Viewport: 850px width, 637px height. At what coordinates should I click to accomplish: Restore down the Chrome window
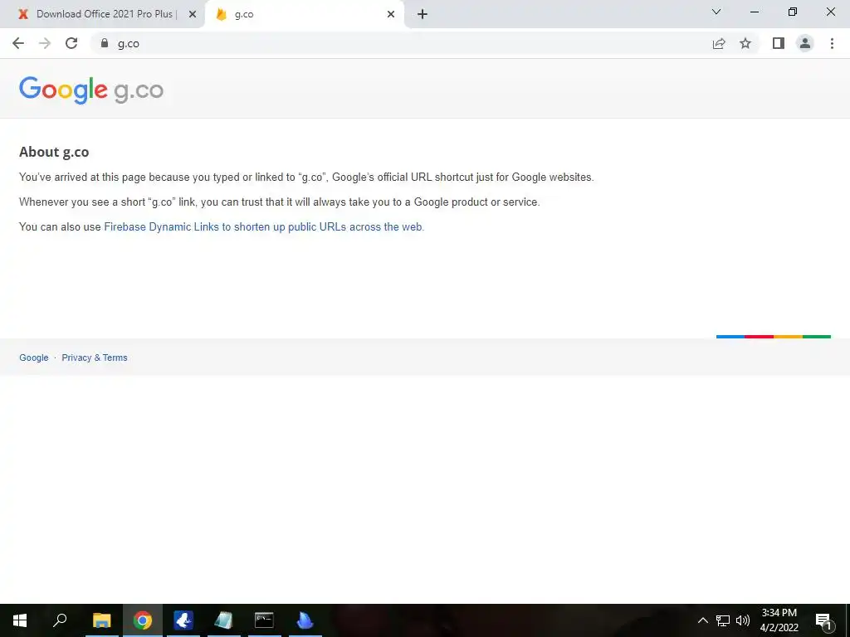pos(793,12)
